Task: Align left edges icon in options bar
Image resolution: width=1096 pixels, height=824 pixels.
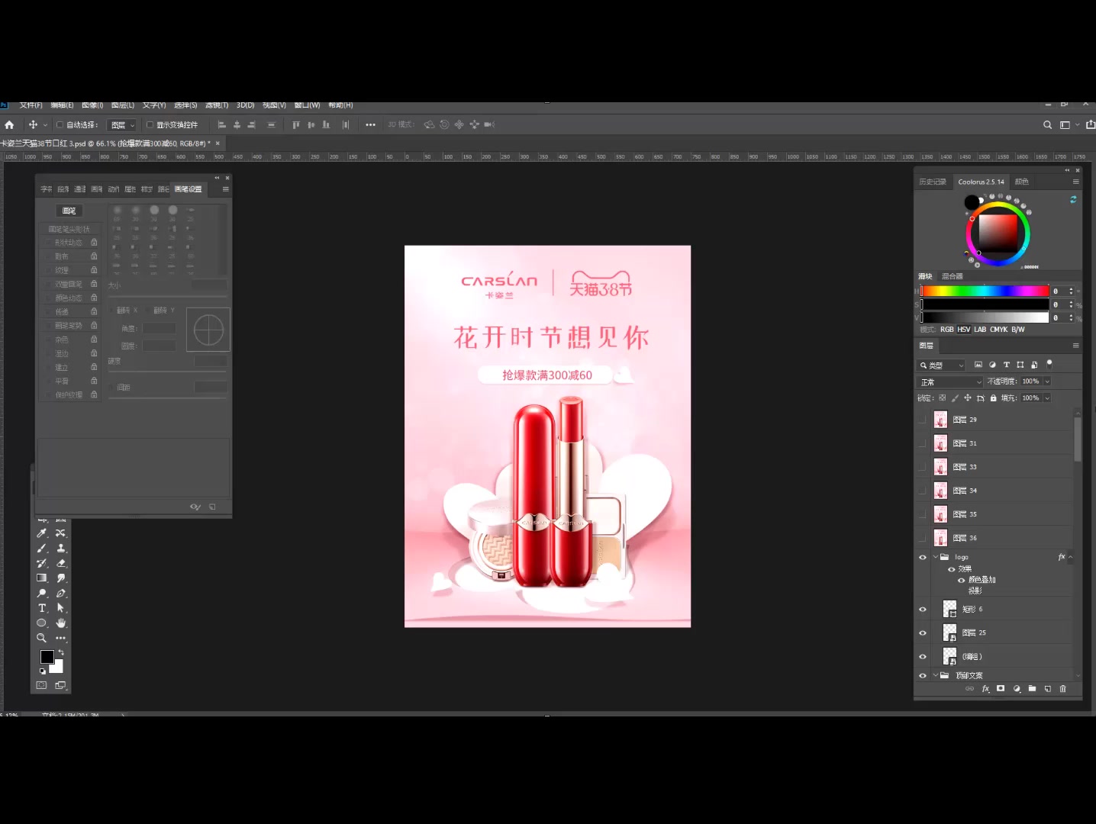Action: [222, 124]
